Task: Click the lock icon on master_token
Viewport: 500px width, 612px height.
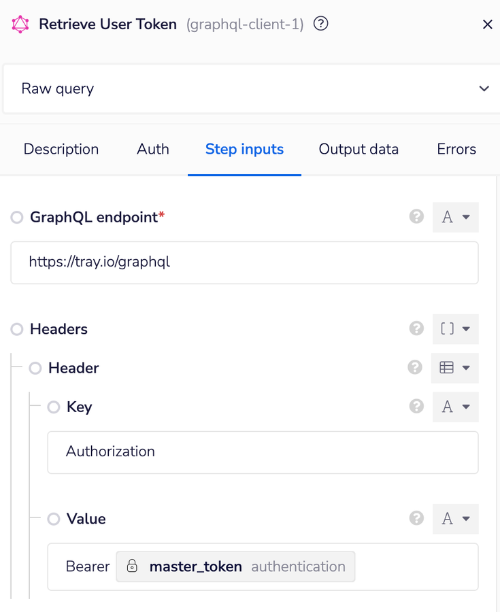Action: (133, 566)
